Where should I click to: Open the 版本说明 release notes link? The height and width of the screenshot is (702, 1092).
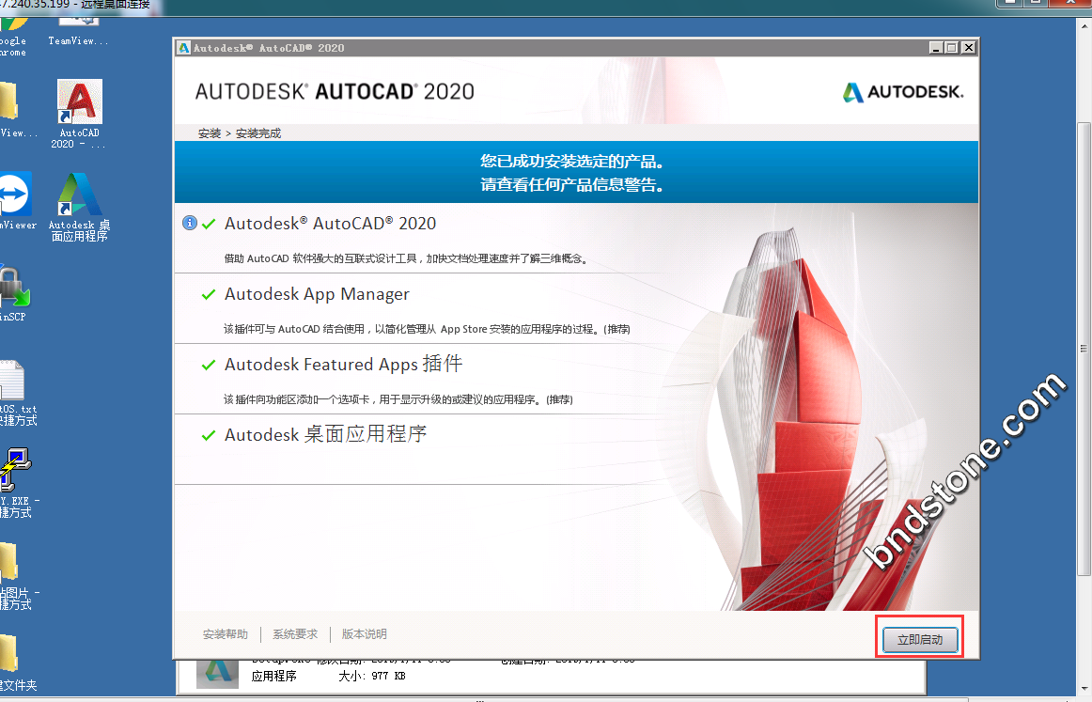[x=364, y=634]
